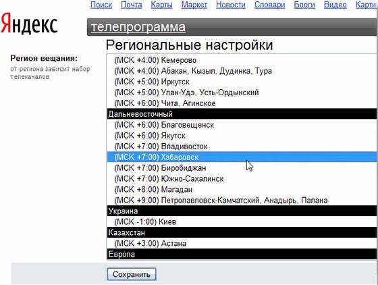378x285 pixels.
Task: Select the (МСК +5:00) Иркутск option
Action: point(242,82)
